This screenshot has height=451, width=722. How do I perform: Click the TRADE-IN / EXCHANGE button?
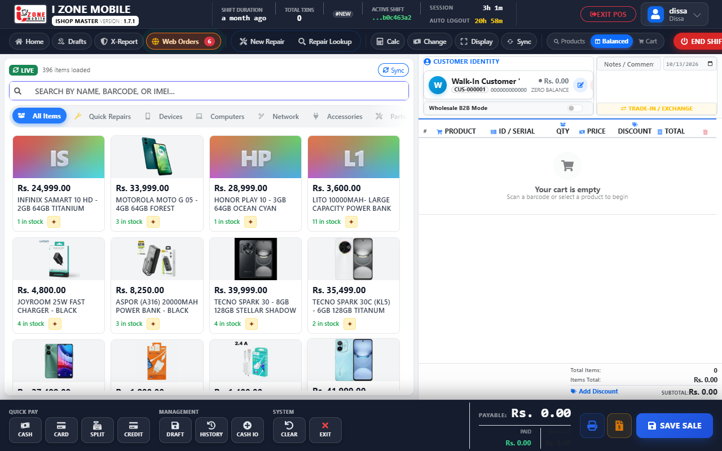657,109
